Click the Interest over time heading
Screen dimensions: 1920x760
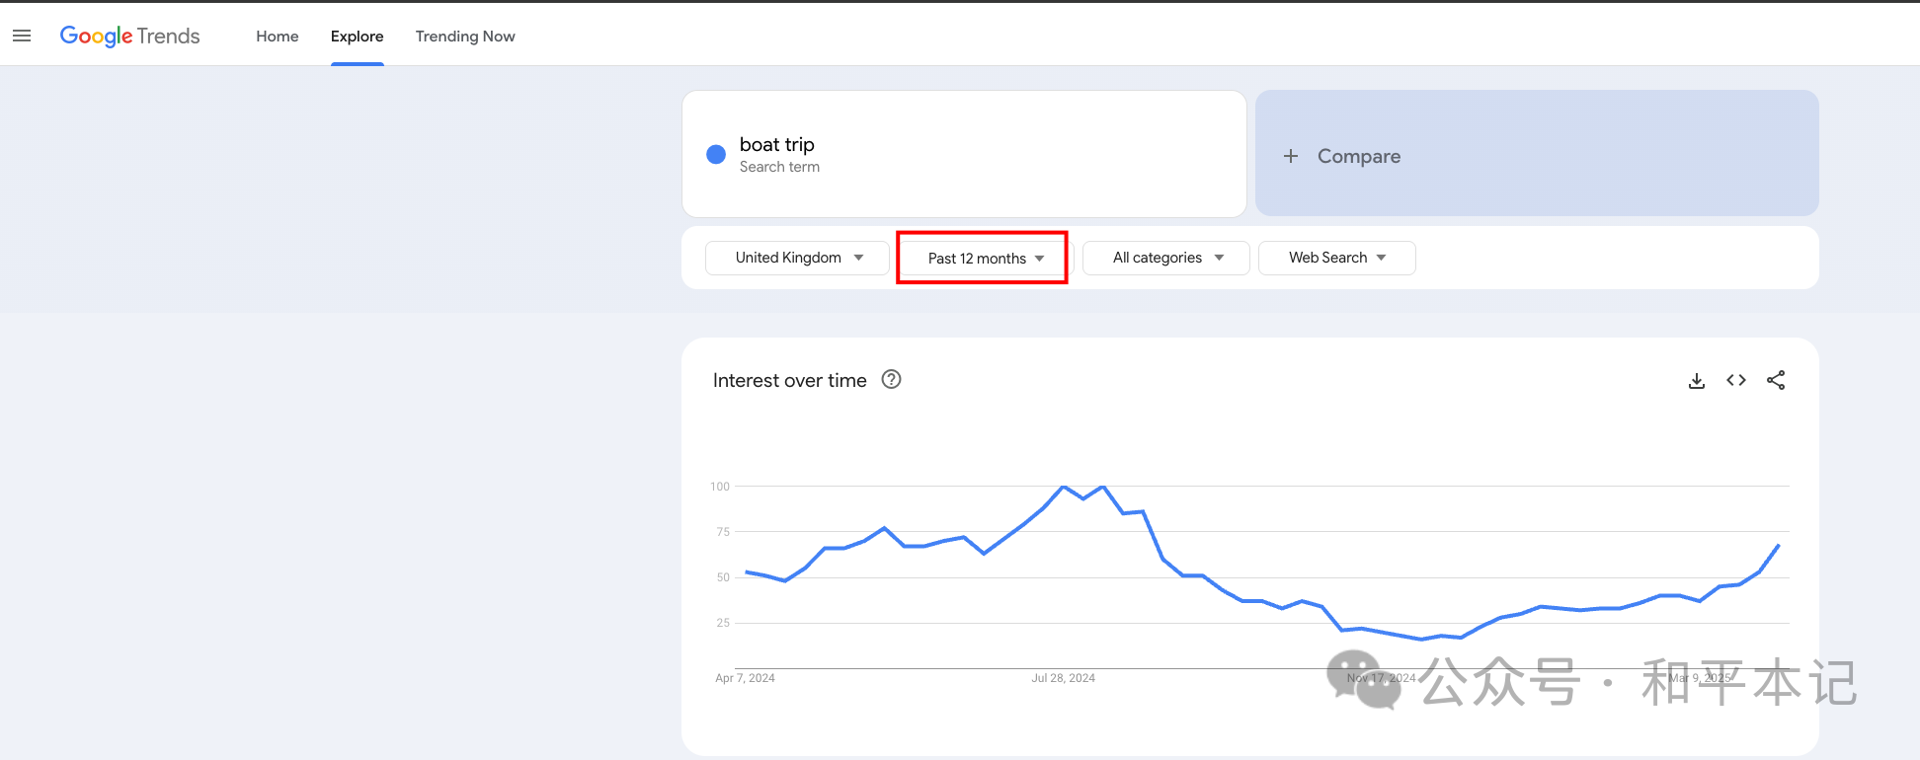pyautogui.click(x=790, y=381)
